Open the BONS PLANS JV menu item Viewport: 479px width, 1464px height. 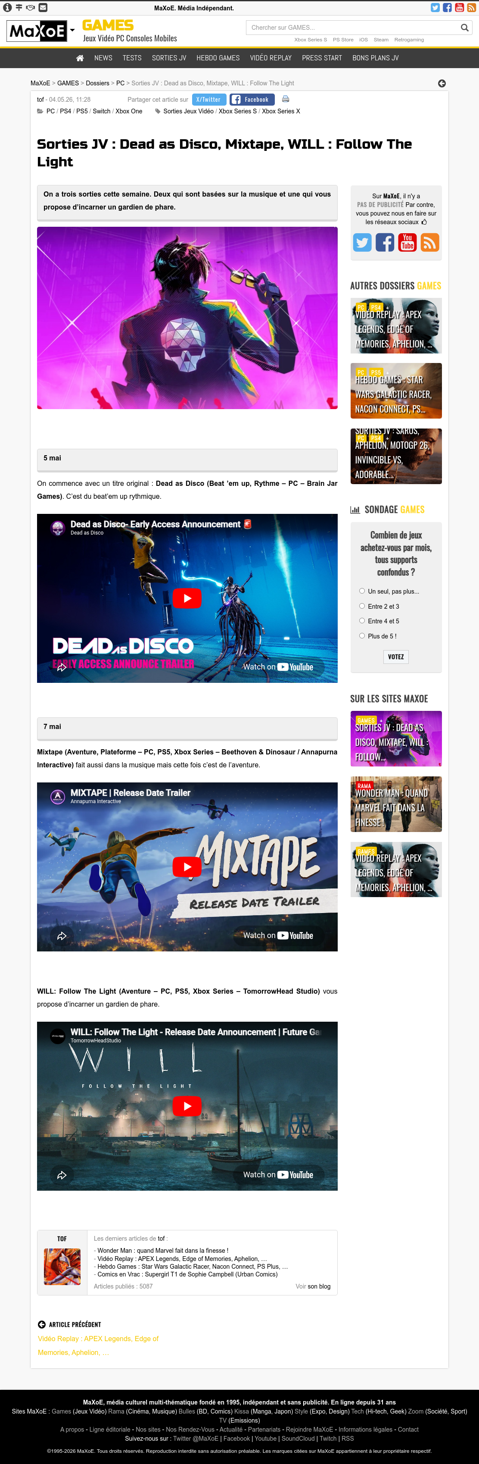(375, 58)
